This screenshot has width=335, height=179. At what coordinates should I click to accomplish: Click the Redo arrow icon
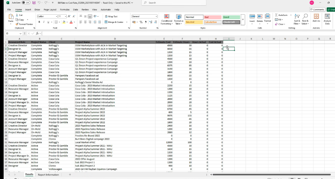pyautogui.click(x=46, y=3)
